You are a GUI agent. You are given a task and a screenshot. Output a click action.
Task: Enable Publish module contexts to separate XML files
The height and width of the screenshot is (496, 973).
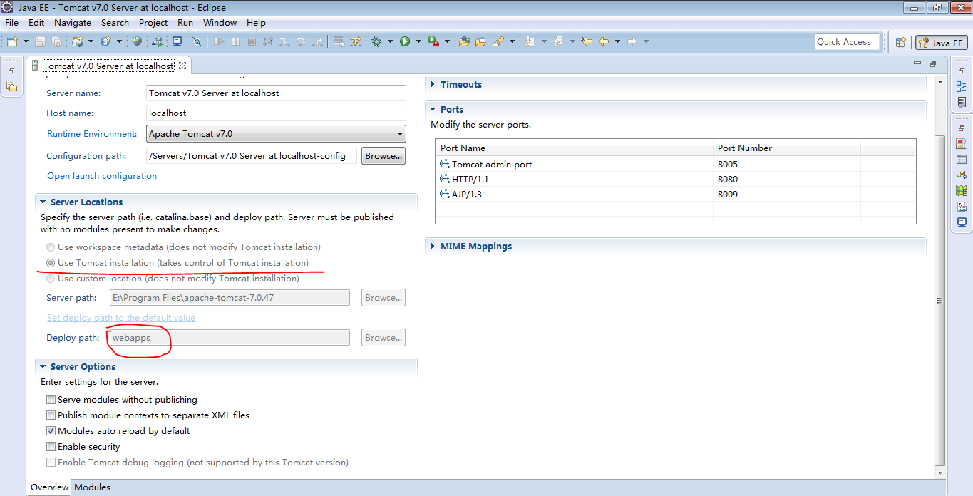51,415
